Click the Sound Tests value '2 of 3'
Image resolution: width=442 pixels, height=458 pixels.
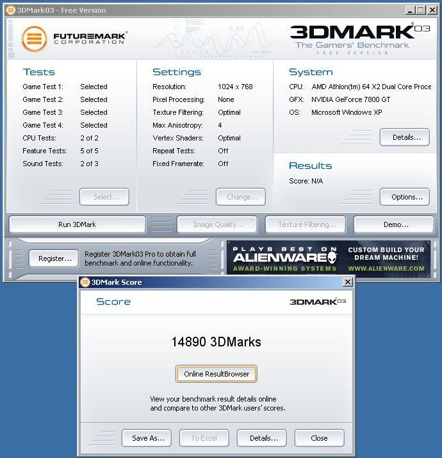[89, 164]
